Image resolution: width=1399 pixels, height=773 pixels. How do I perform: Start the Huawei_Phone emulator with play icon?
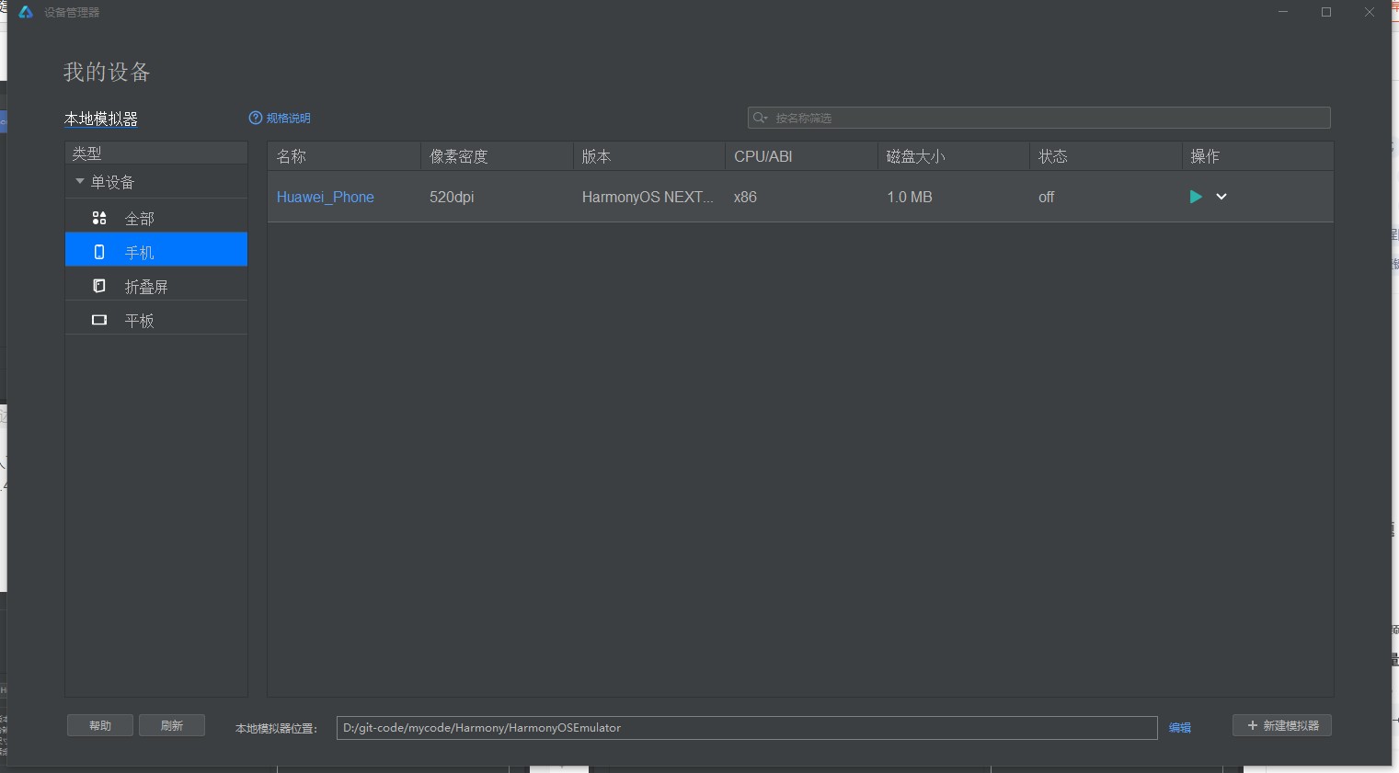point(1196,197)
